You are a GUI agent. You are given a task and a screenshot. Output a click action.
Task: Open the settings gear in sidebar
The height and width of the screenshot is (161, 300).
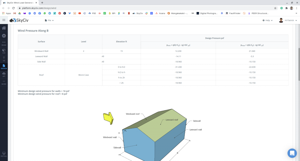pyautogui.click(x=4, y=36)
